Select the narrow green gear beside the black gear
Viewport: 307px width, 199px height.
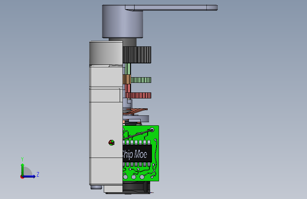(x=128, y=69)
